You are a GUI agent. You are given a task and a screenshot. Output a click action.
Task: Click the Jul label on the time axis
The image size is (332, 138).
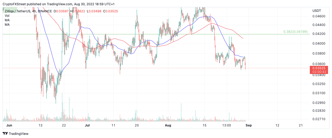coord(87,125)
